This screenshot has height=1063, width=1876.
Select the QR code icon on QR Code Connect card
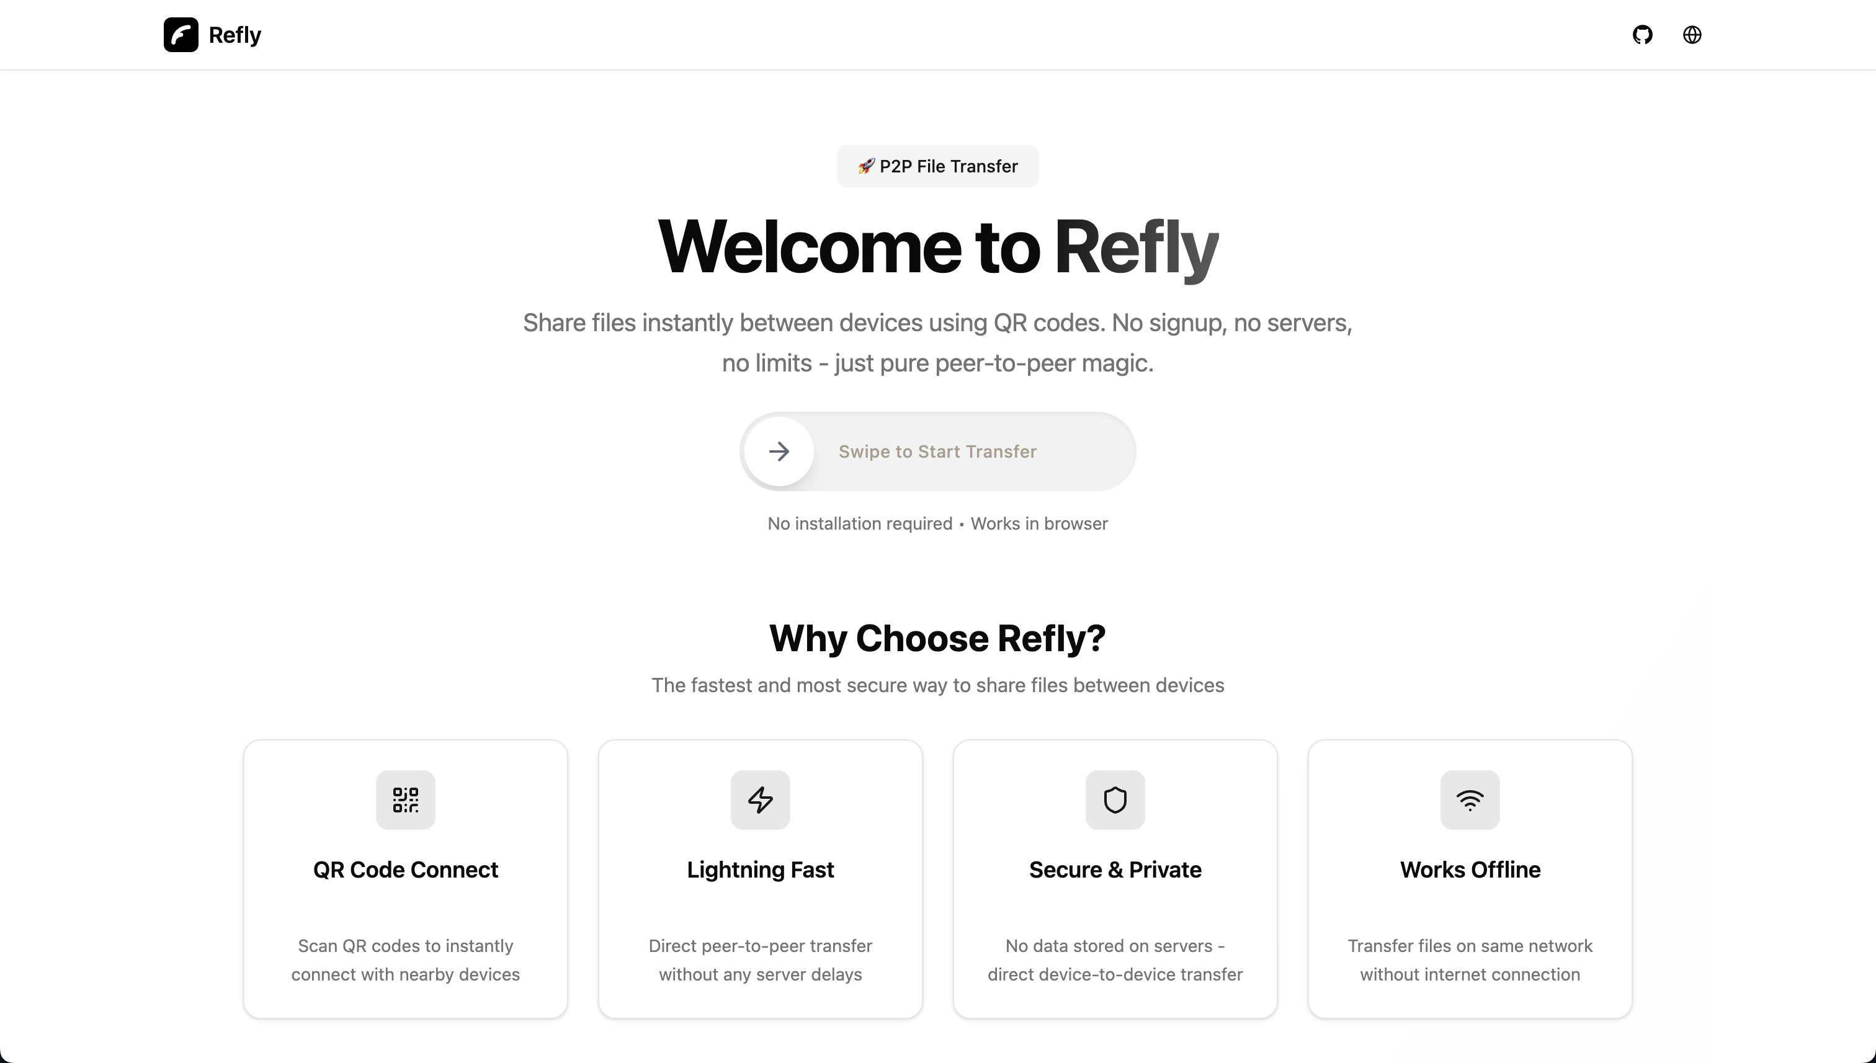(x=405, y=799)
